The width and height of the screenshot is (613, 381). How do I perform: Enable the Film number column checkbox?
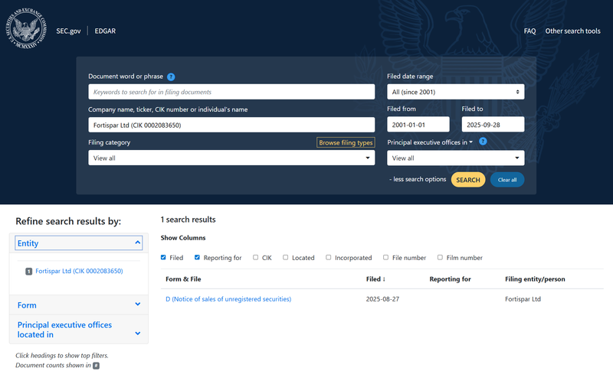(x=440, y=257)
